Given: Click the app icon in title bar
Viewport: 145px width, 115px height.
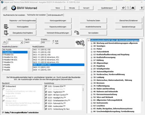Looking at the screenshot, I should 2,2.
